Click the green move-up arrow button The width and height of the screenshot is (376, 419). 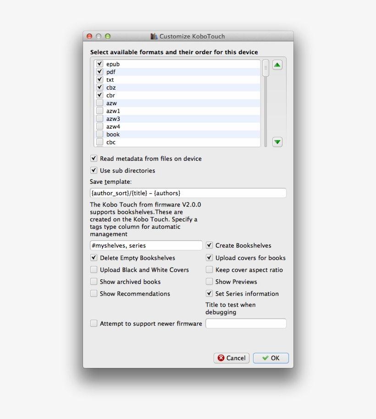[277, 65]
